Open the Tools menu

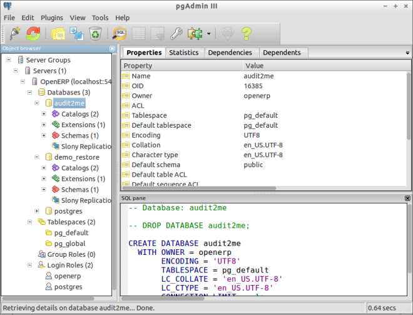99,18
